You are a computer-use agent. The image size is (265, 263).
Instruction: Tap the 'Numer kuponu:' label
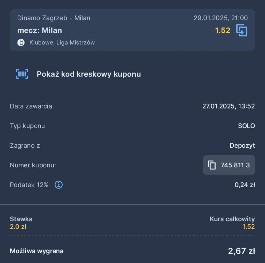pos(33,165)
